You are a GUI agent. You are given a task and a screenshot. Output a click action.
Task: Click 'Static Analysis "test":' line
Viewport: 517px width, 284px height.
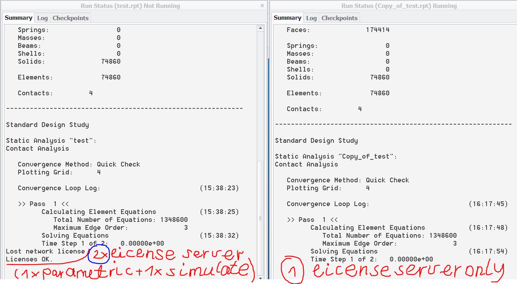(x=51, y=140)
